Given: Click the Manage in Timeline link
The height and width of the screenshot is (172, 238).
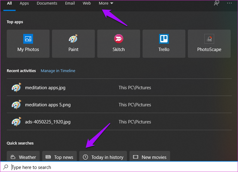Looking at the screenshot, I should coord(58,71).
